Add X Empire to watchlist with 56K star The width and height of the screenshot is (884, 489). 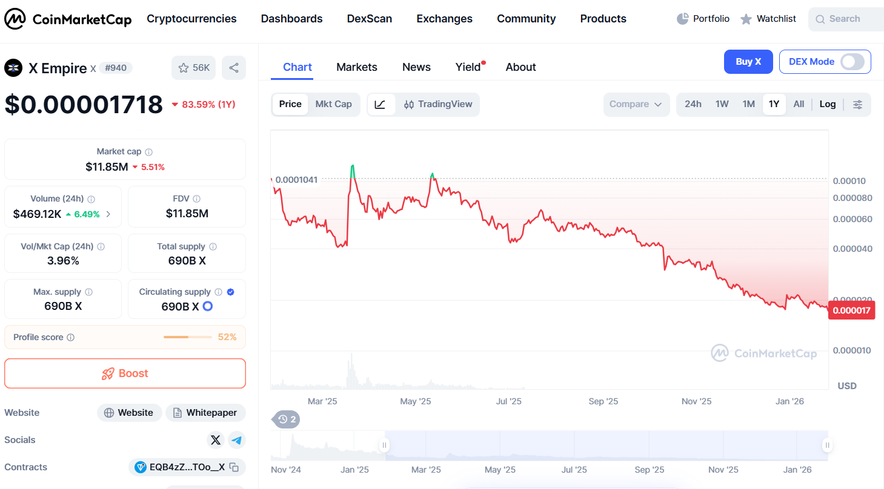(194, 68)
